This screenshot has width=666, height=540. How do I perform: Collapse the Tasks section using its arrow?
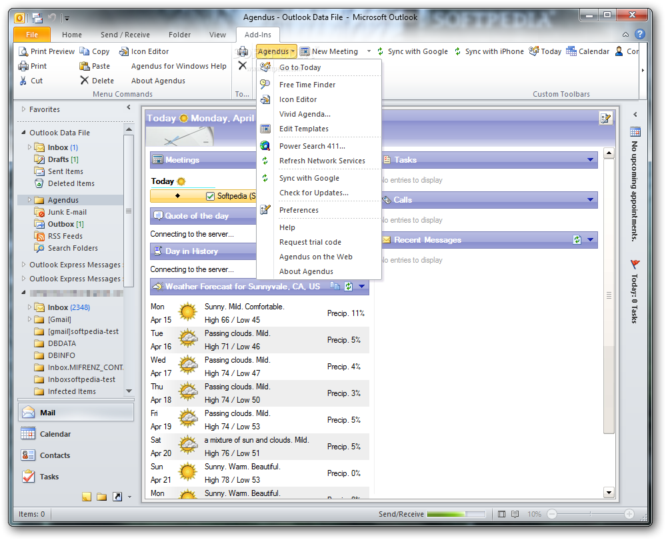[x=591, y=160]
